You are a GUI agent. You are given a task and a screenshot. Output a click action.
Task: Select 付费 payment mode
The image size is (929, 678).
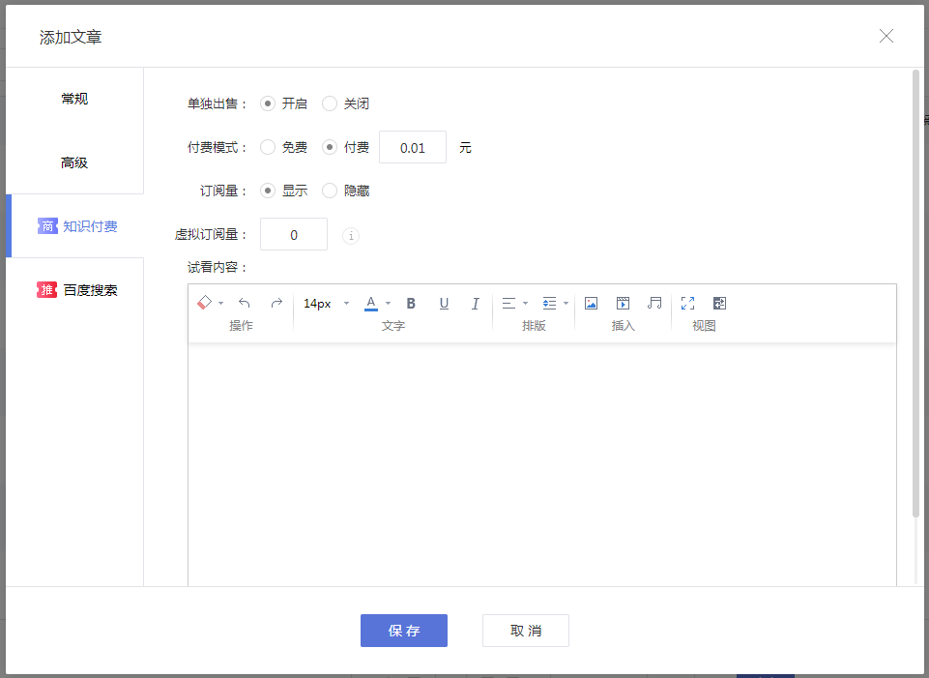[330, 147]
